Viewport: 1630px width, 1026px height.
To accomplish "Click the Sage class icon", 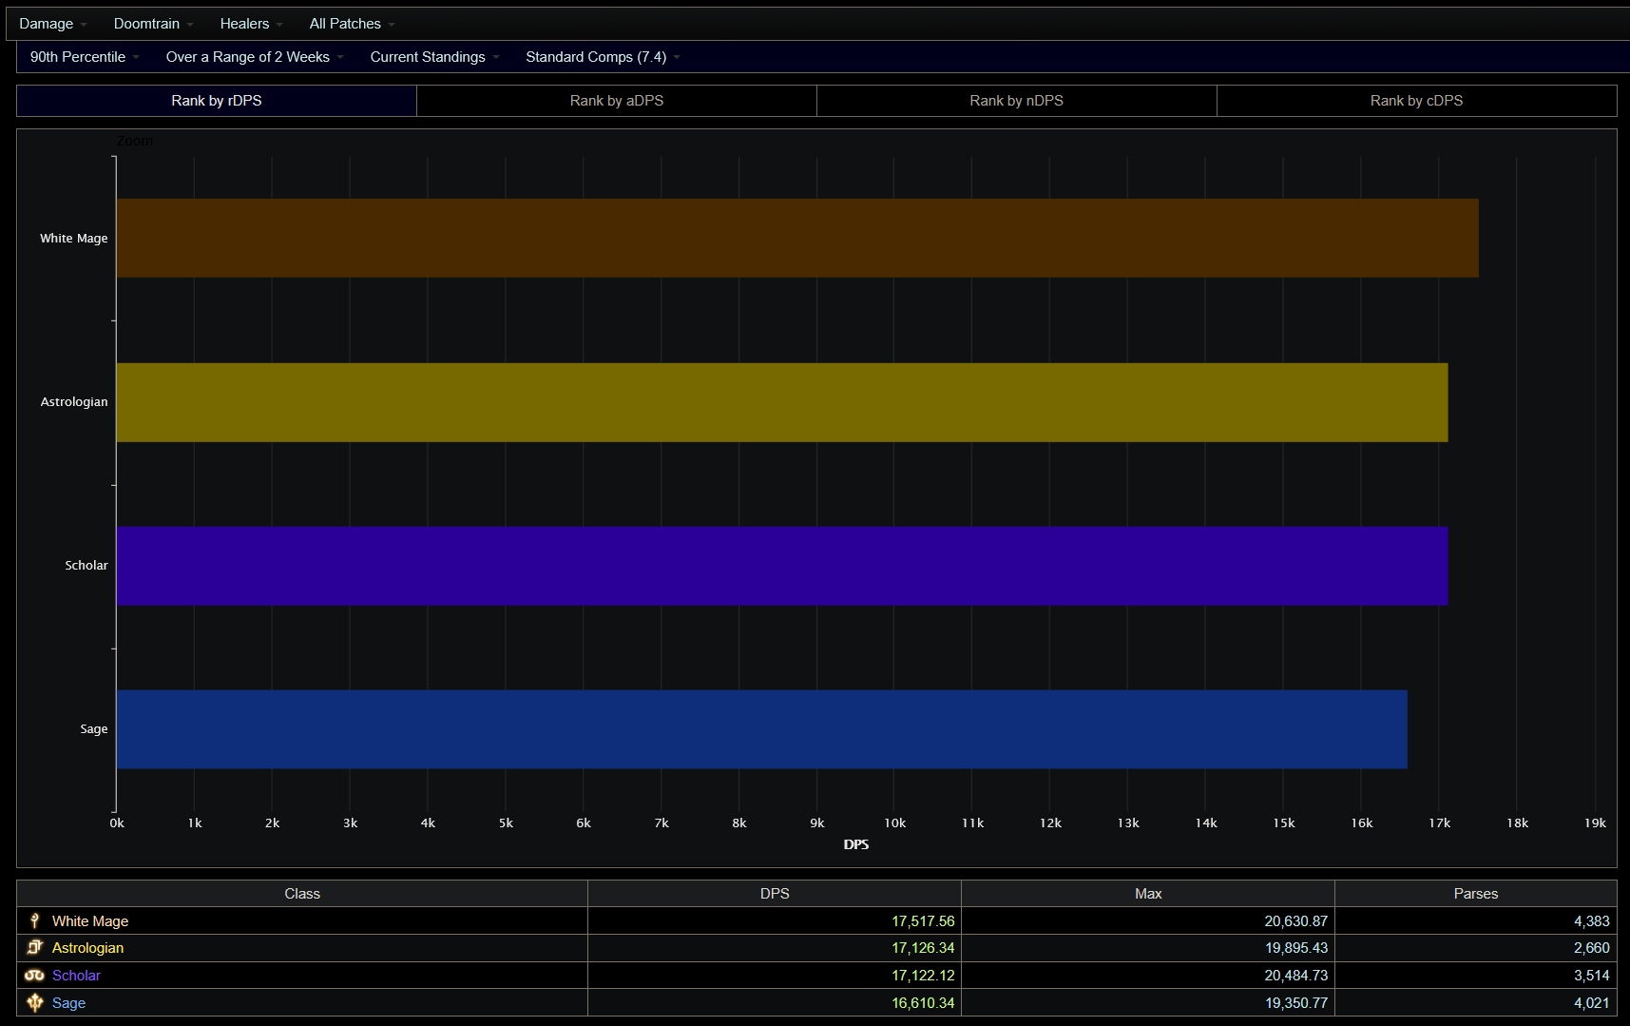I will coord(35,1002).
